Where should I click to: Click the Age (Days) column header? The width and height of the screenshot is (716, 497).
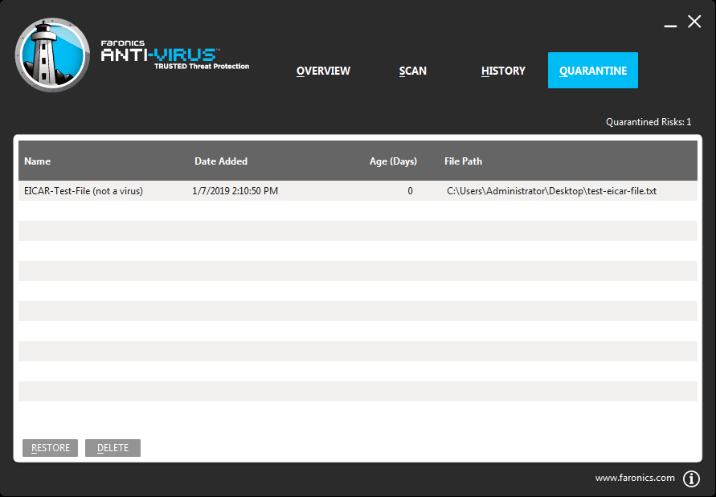393,161
